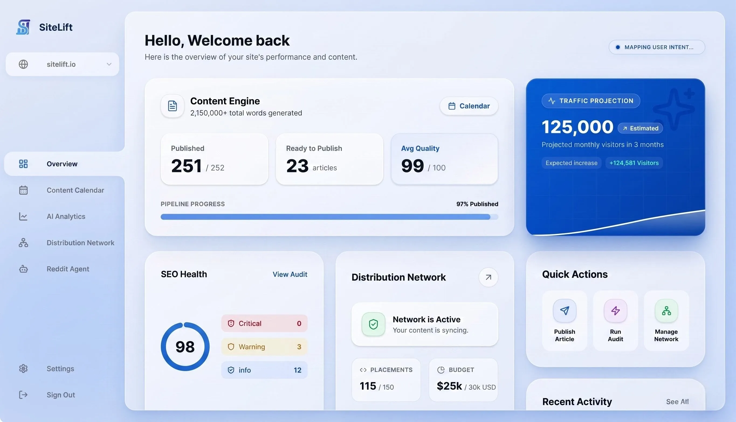Click the Traffic Projection badge

pyautogui.click(x=590, y=101)
